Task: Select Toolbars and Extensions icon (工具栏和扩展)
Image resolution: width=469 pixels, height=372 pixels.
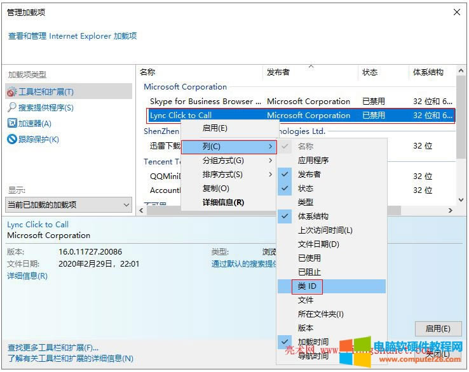Action: click(11, 92)
